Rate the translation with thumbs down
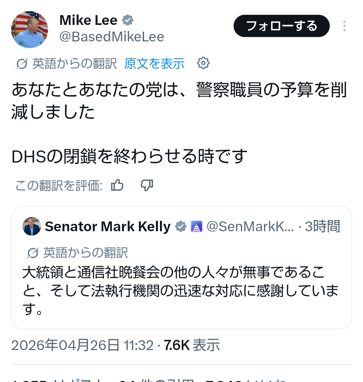This screenshot has width=363, height=382. pos(147,185)
